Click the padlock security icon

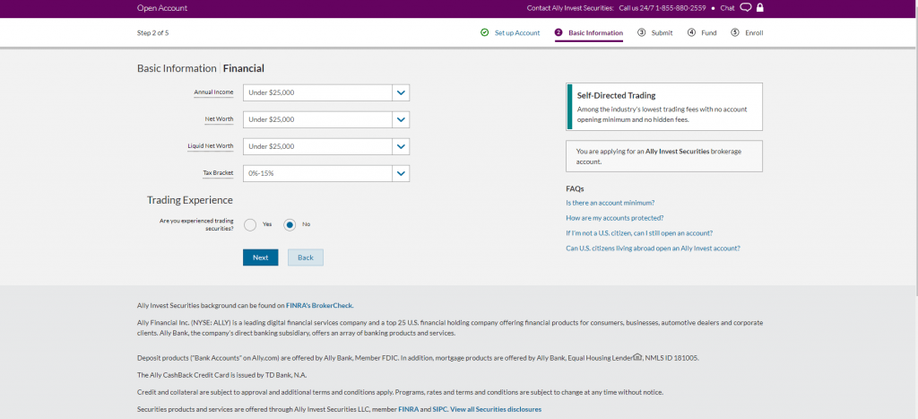pos(759,8)
